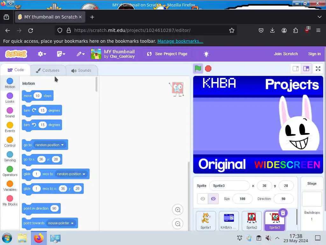Select Sprite1 cat thumbnail
326x245 pixels.
tap(206, 221)
